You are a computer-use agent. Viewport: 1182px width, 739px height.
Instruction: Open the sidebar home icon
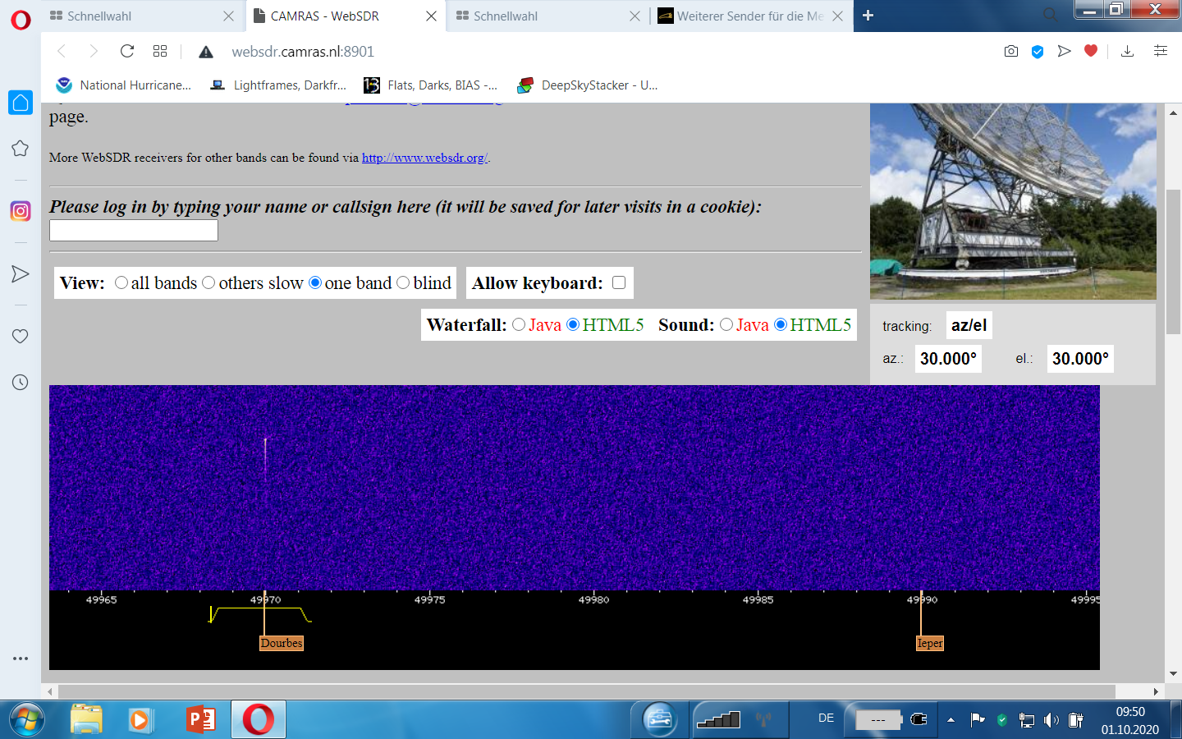click(21, 103)
